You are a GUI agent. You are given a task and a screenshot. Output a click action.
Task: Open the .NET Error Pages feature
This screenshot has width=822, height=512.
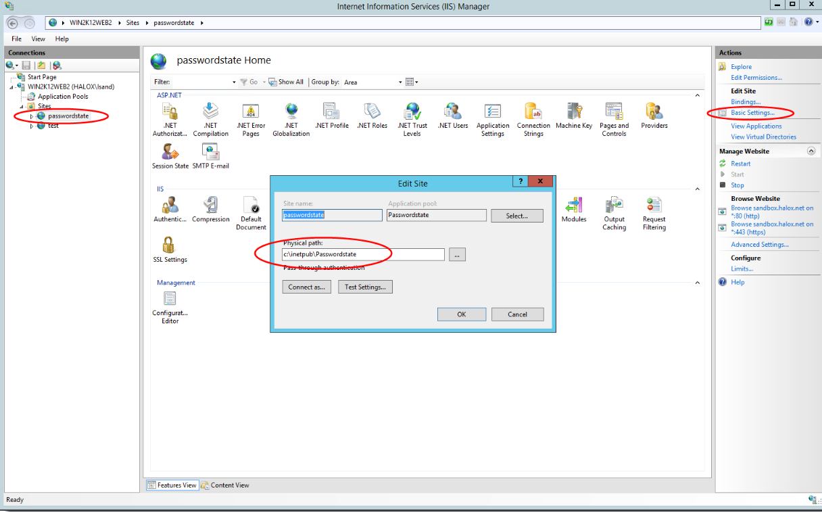[x=251, y=120]
